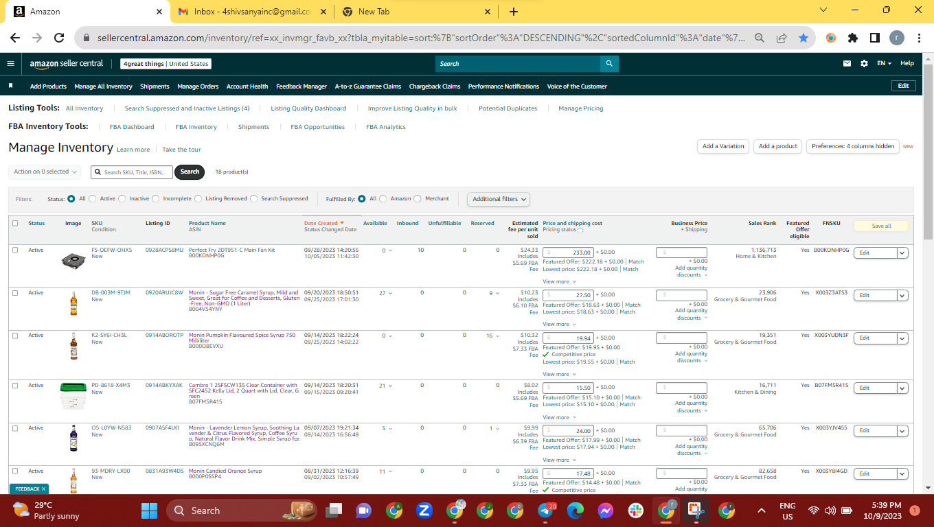Choose the Inactive status filter
Screen dimensions: 934x527
pyautogui.click(x=122, y=199)
